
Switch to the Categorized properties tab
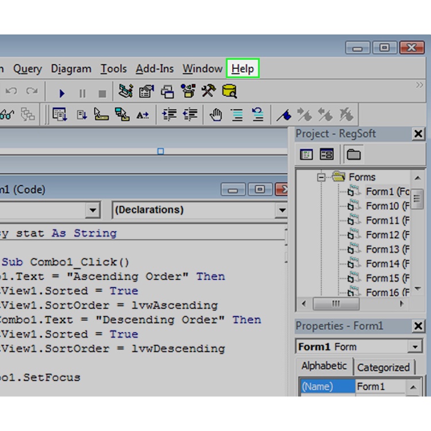[x=383, y=367]
